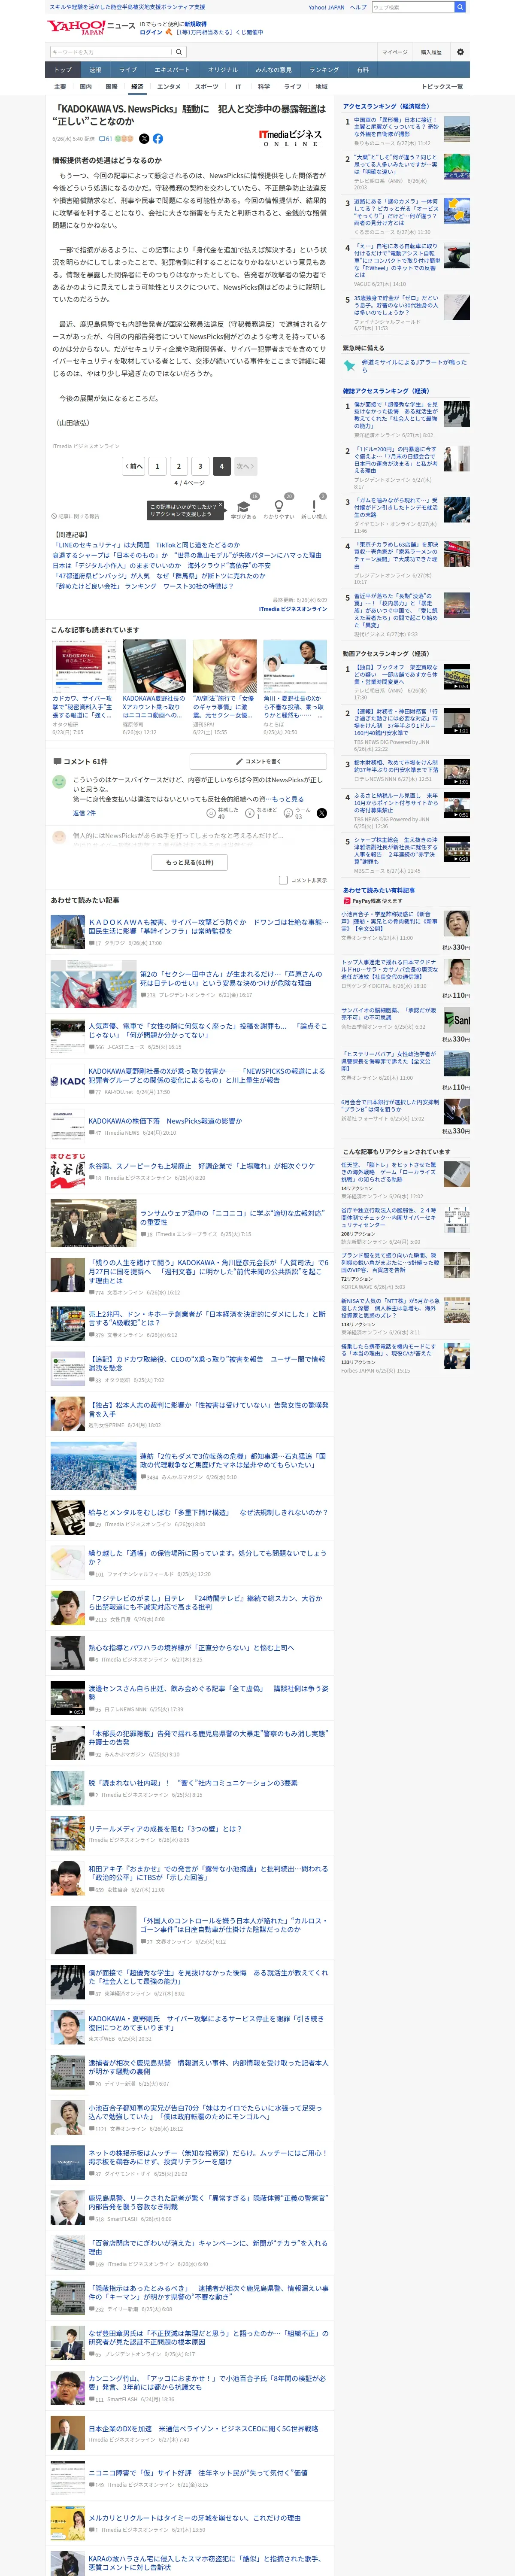Open the みんなの意見 tab
This screenshot has height=2576, width=515.
click(274, 70)
